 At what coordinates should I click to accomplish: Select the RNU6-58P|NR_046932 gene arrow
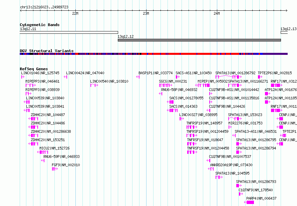click(161, 94)
